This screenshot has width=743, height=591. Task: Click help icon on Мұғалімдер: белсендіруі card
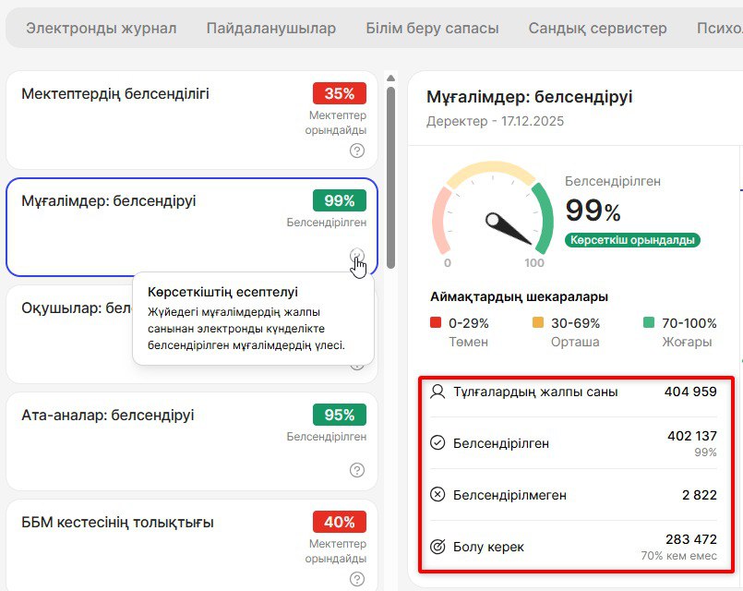pos(357,256)
